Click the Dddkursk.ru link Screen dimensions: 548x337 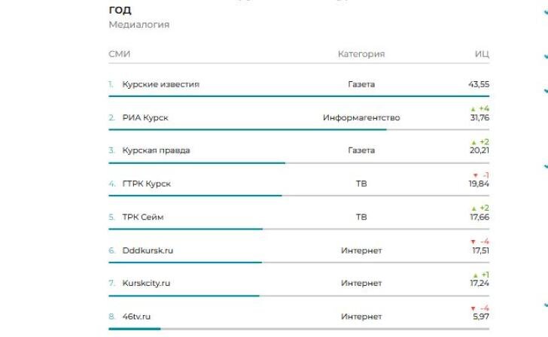tap(148, 250)
